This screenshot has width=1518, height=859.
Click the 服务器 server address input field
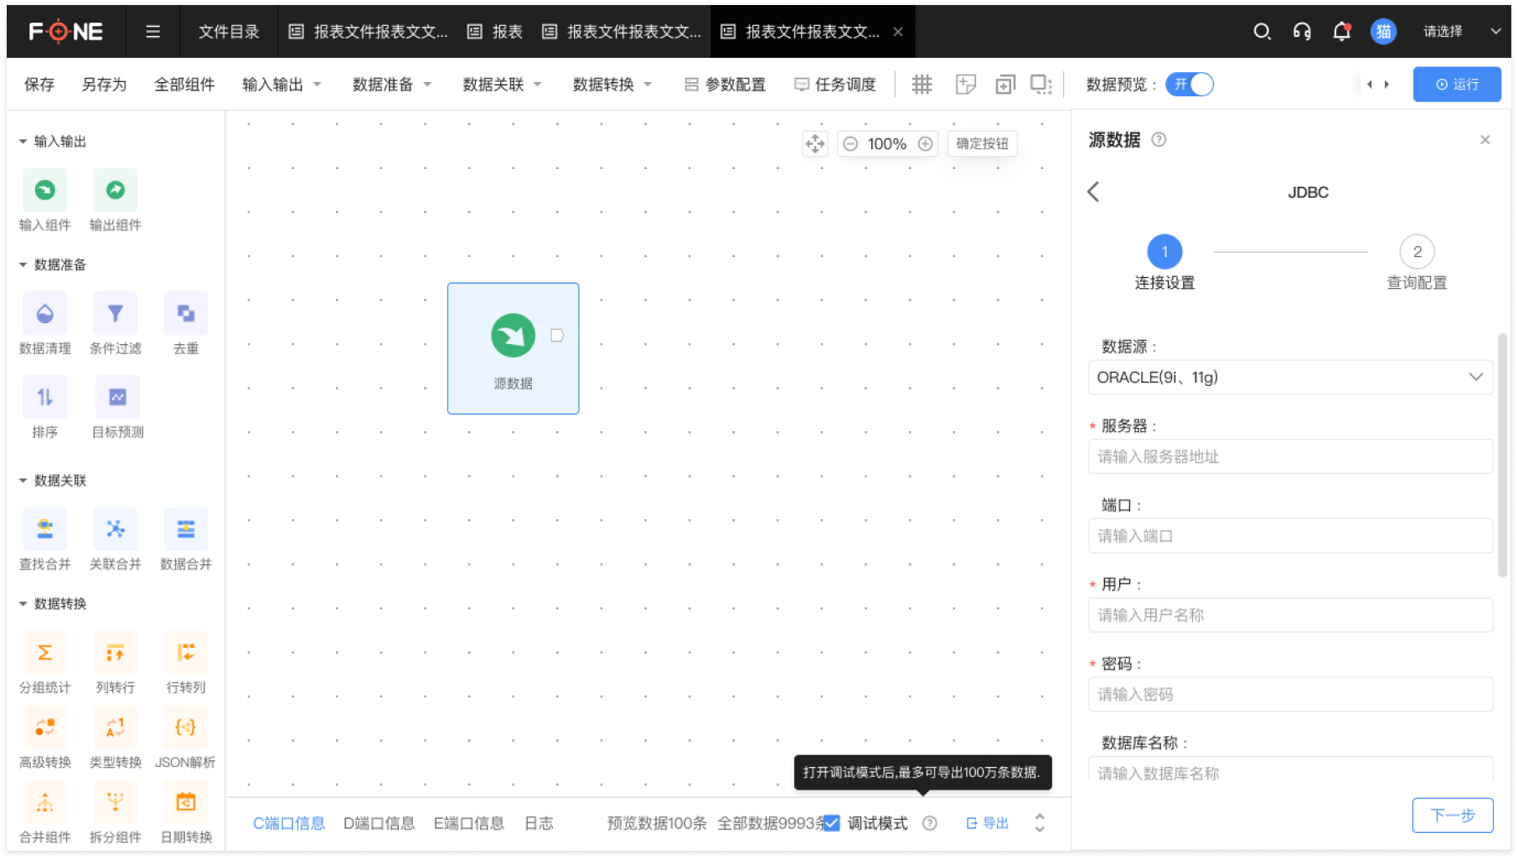coord(1289,457)
